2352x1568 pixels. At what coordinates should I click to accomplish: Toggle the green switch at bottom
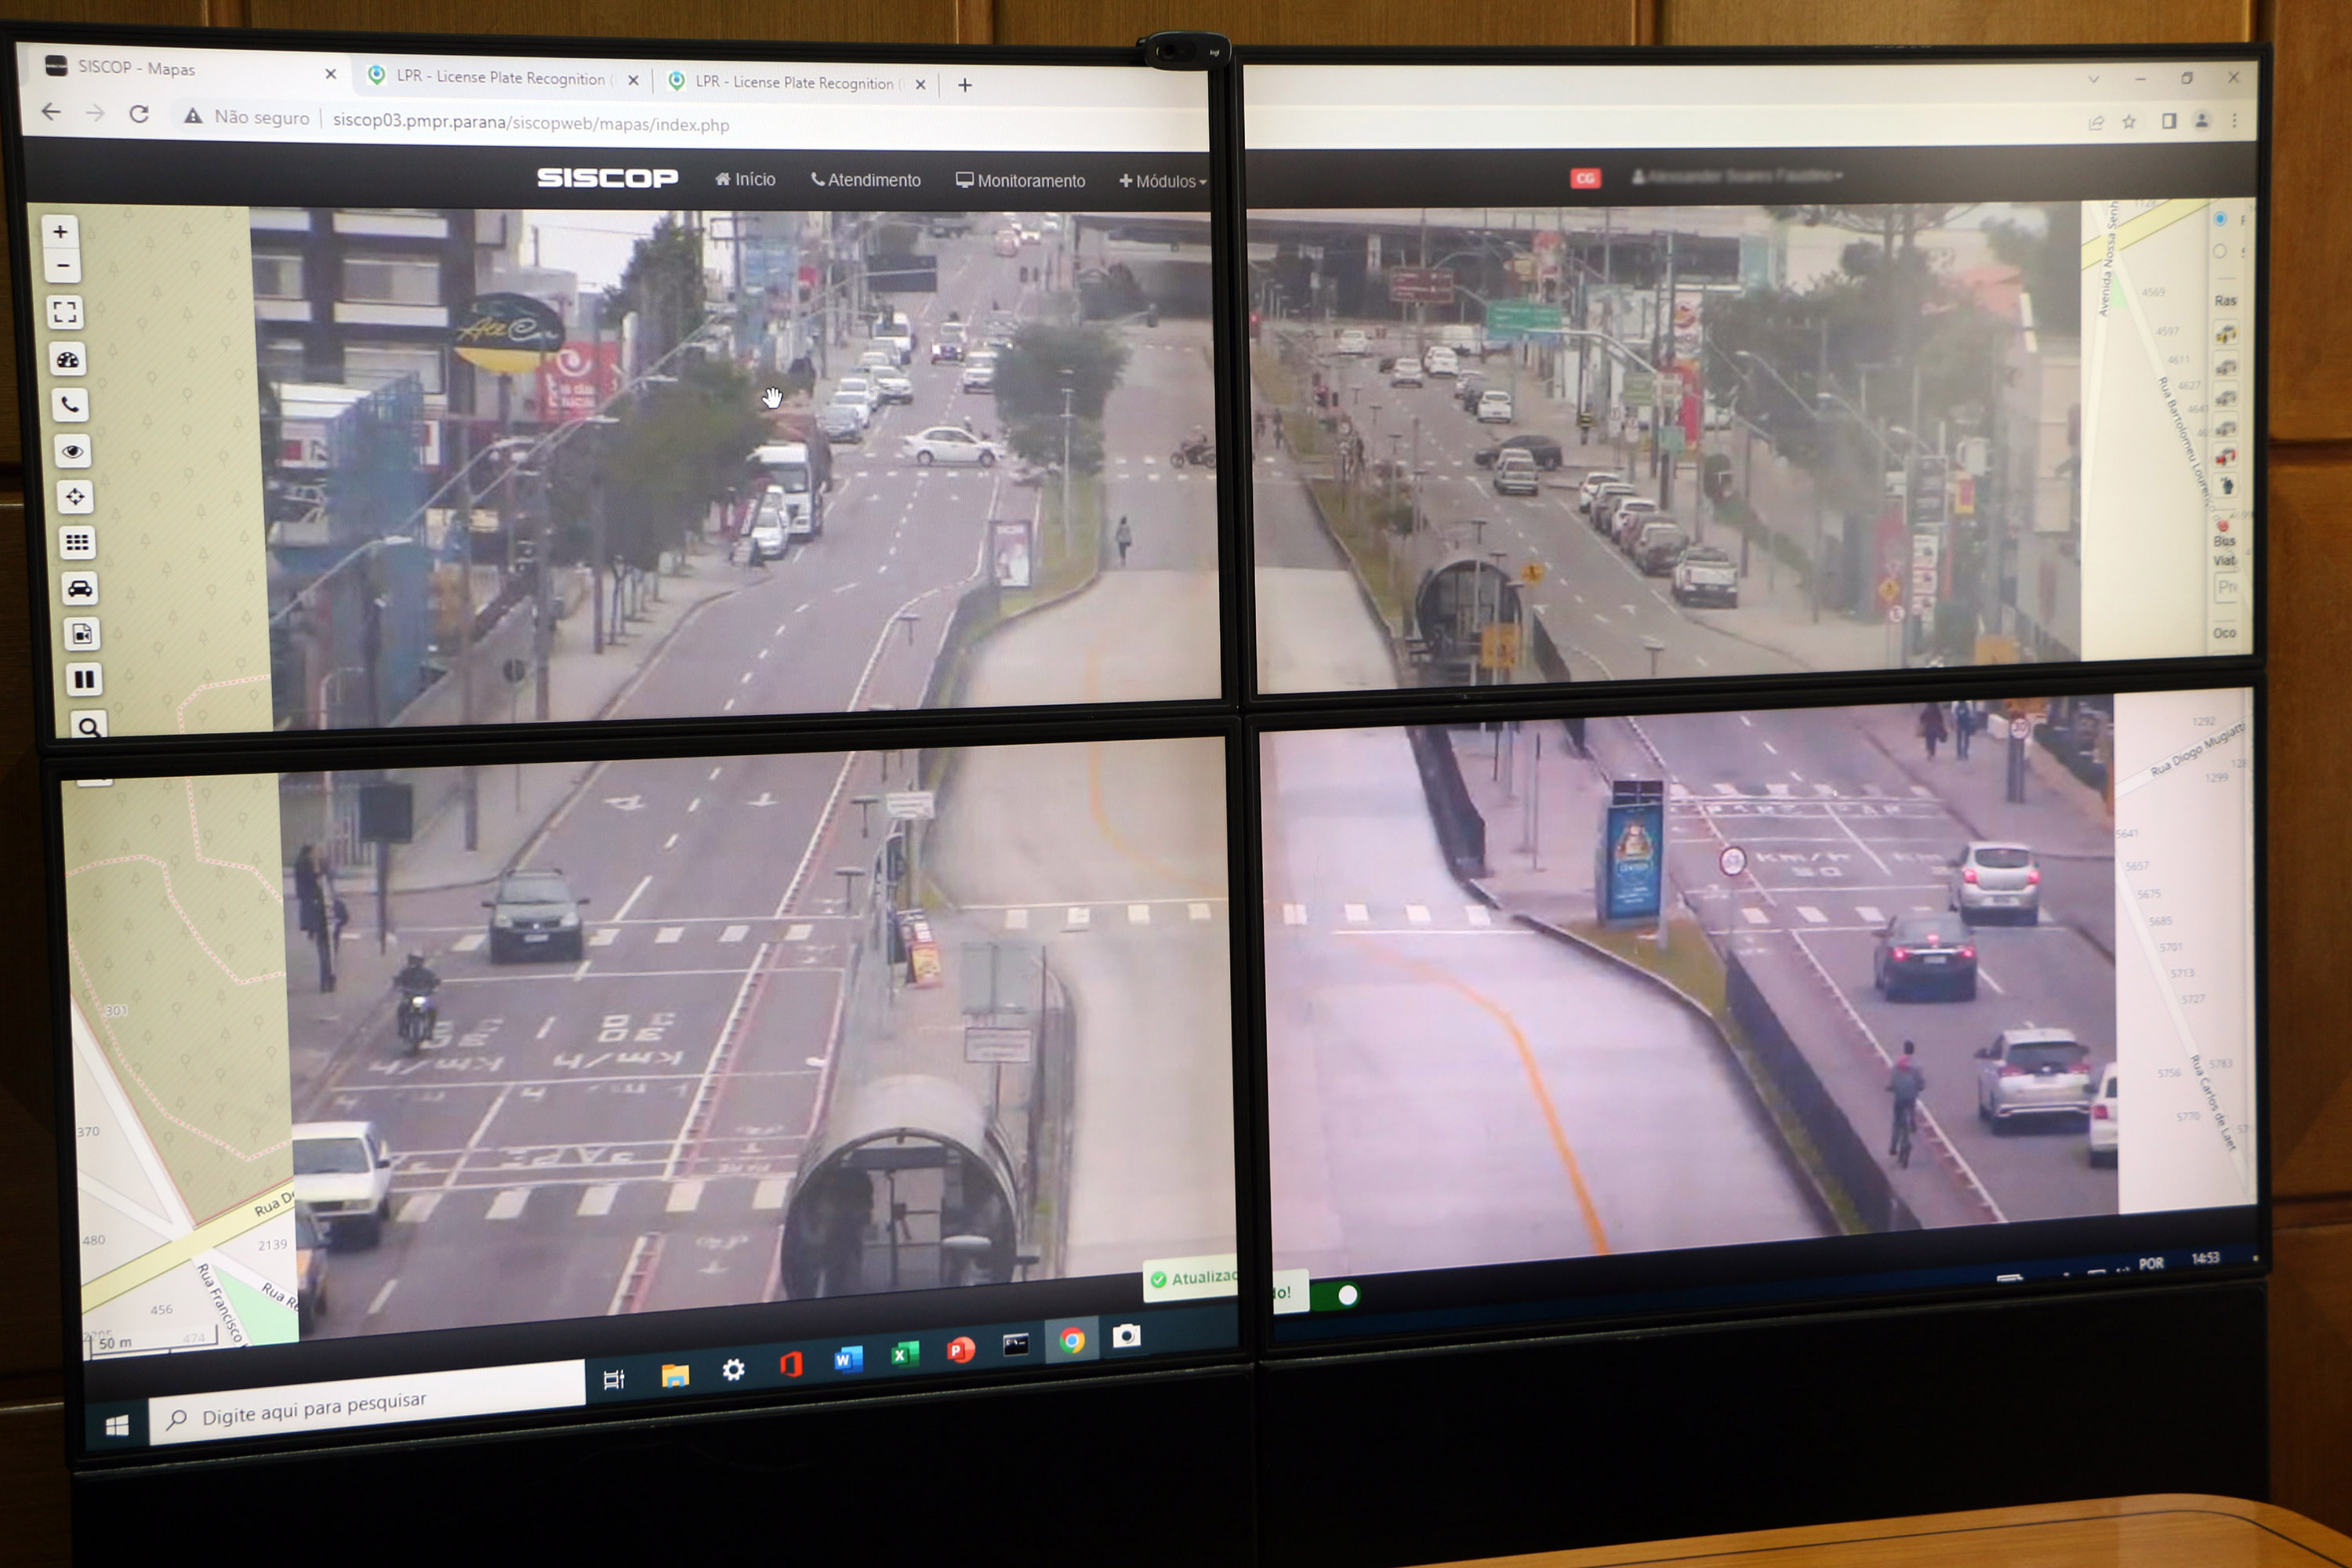tap(1336, 1295)
